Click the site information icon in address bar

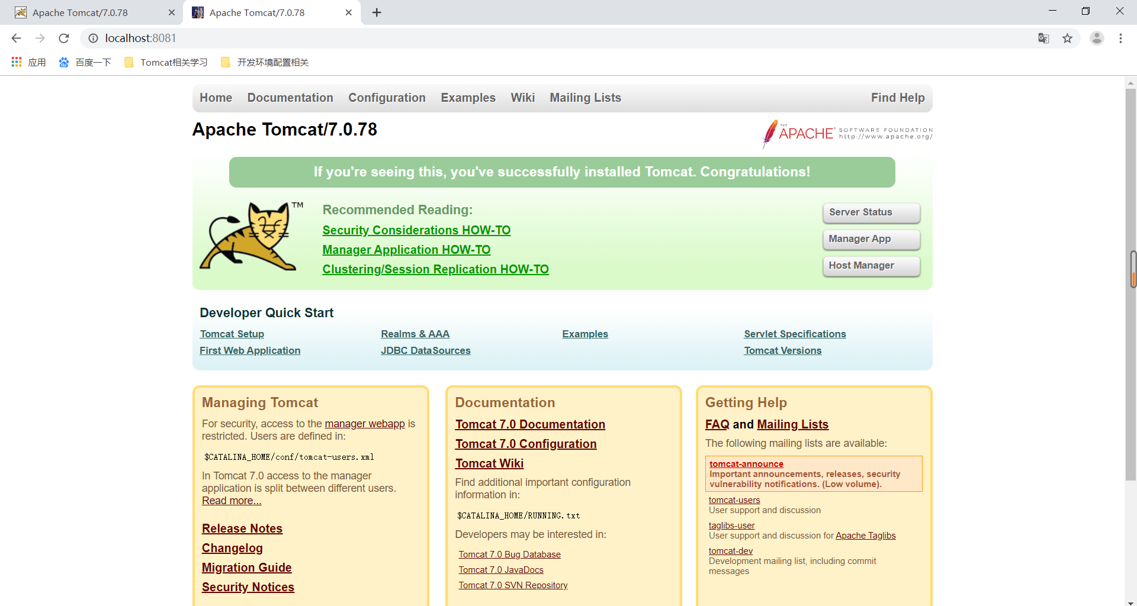click(x=93, y=38)
